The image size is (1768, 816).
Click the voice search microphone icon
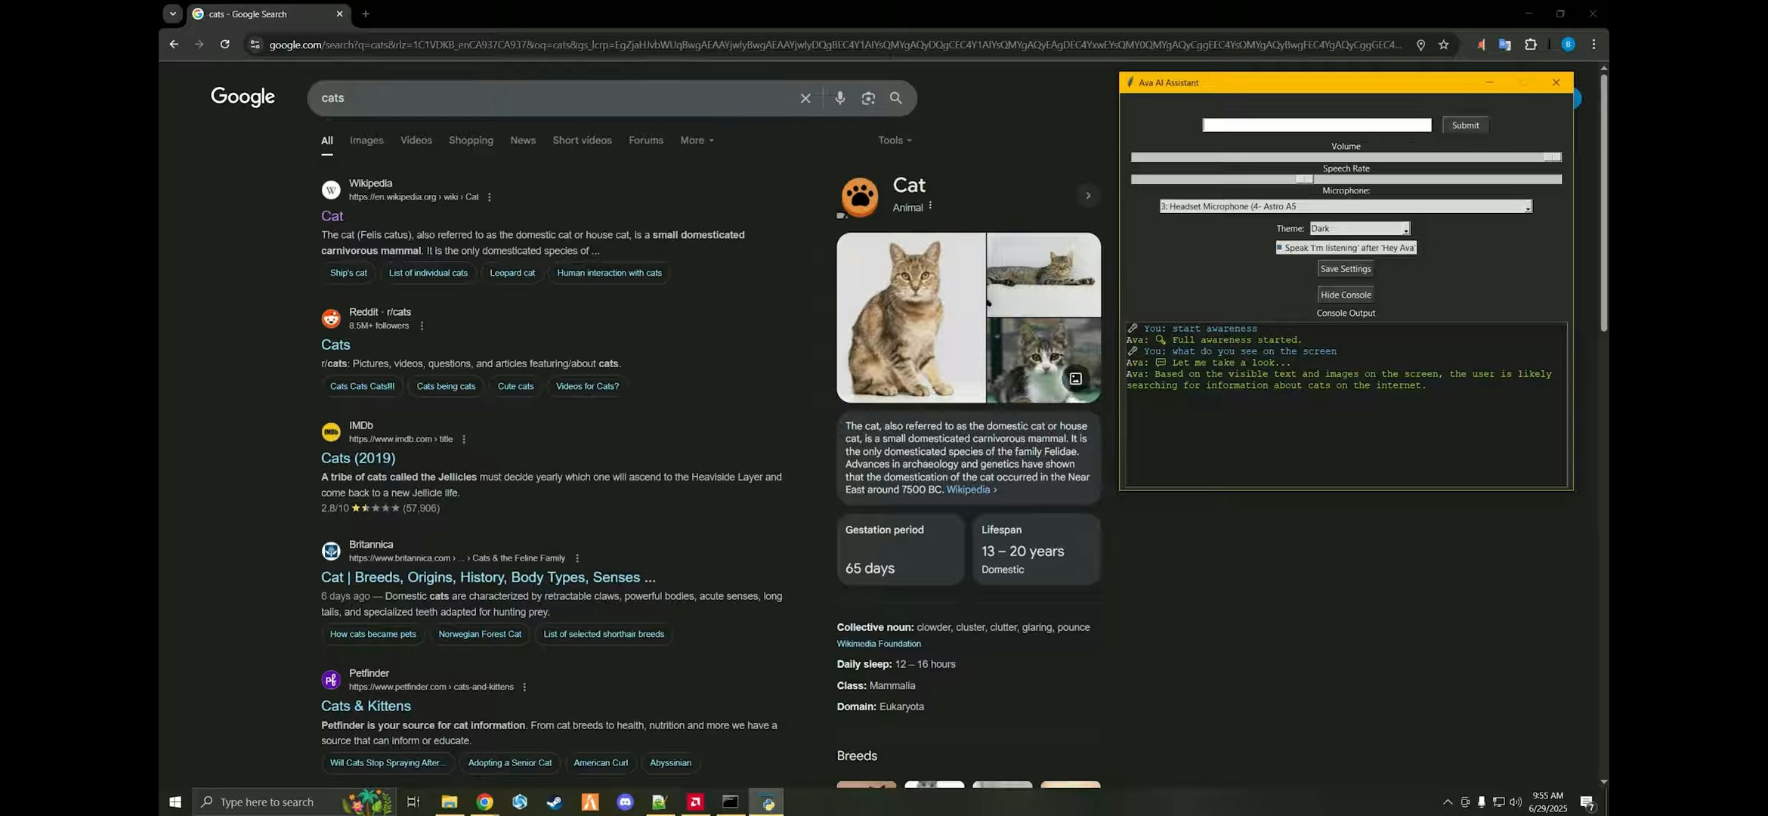[839, 98]
